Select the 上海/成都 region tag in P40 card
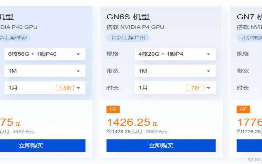 [x=15, y=37]
